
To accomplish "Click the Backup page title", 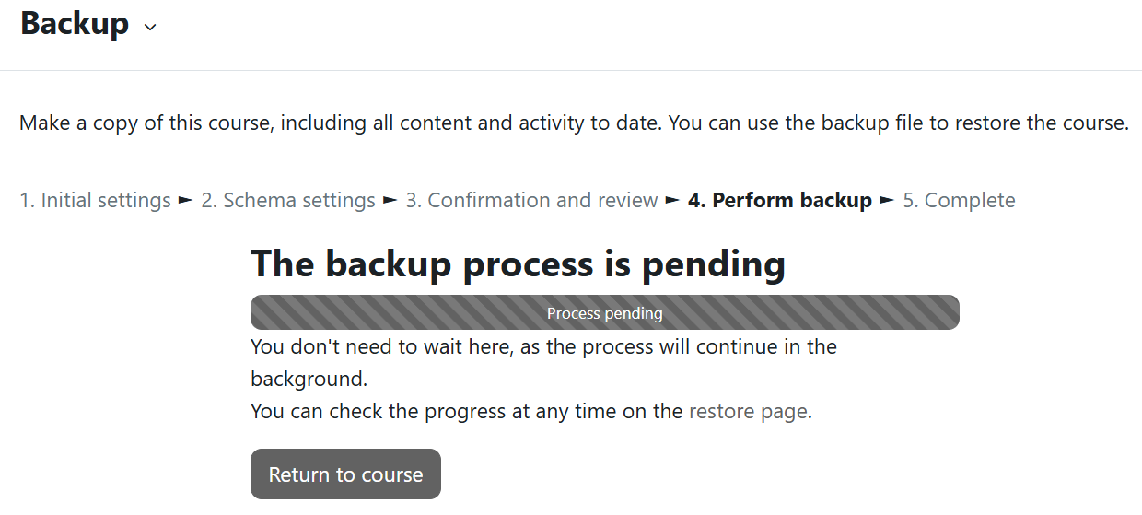I will (x=75, y=23).
